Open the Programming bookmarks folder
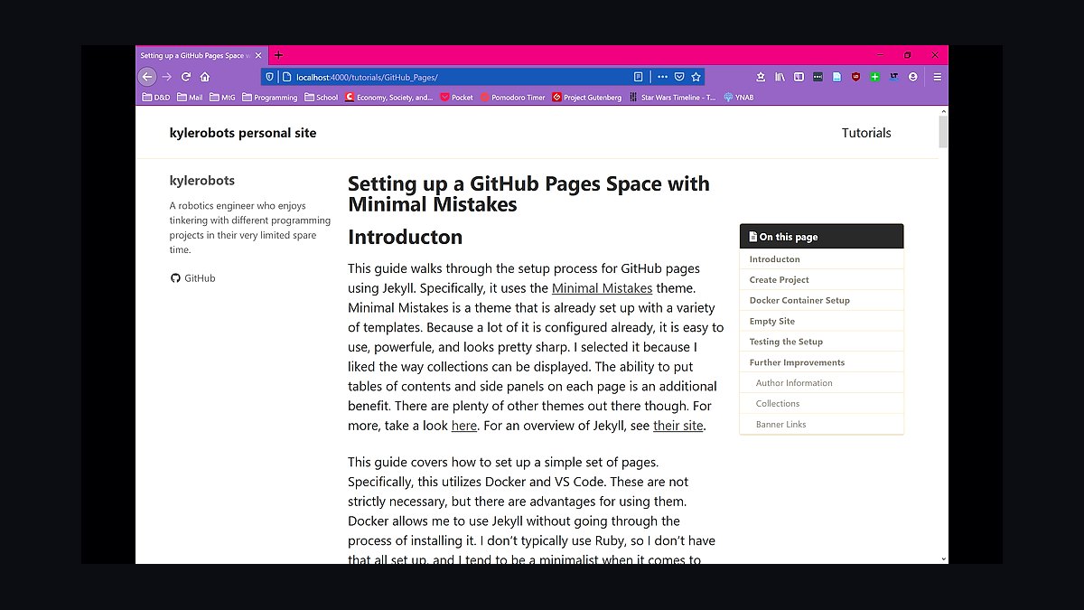 tap(270, 97)
